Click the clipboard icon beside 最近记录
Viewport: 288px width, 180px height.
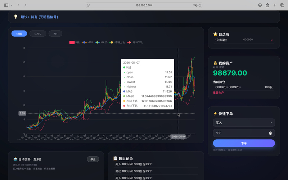click(115, 158)
